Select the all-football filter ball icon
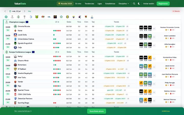This screenshot has height=115, width=184. click(x=6, y=17)
